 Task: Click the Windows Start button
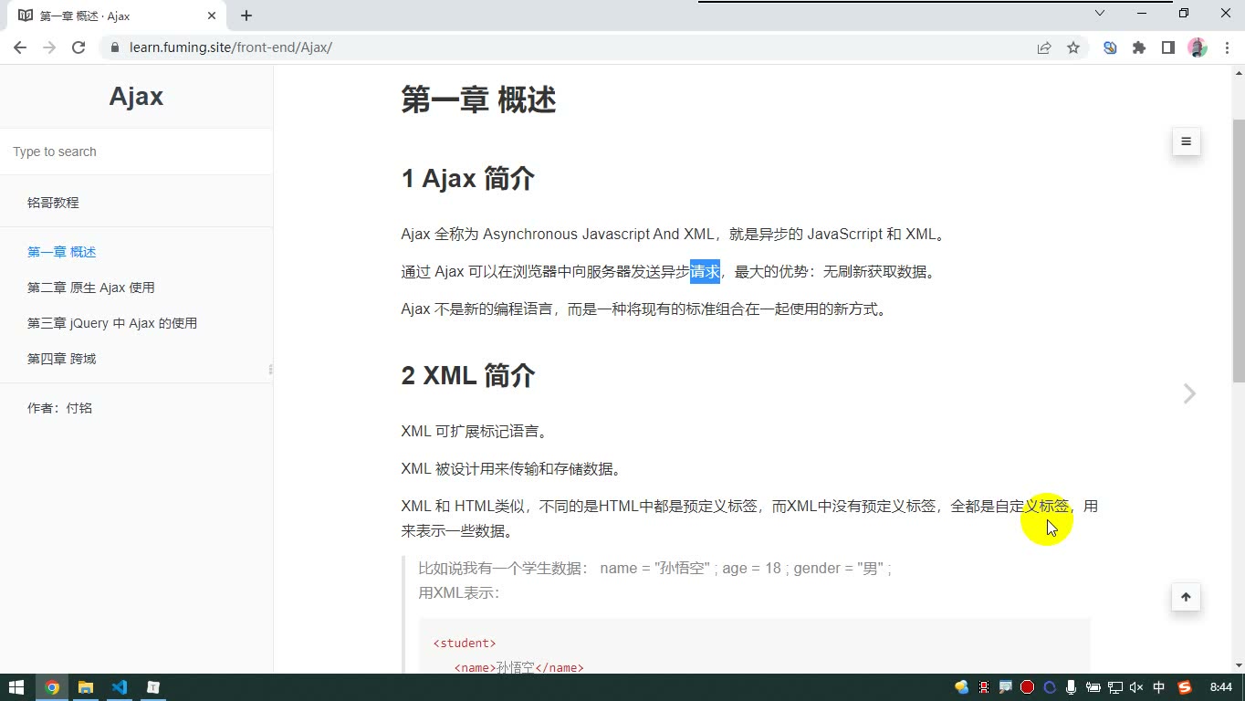(16, 687)
